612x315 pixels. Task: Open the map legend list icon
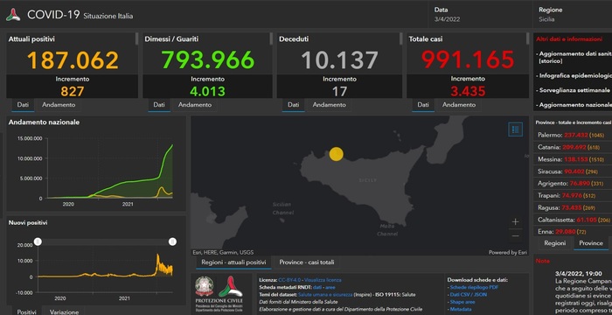coord(515,129)
